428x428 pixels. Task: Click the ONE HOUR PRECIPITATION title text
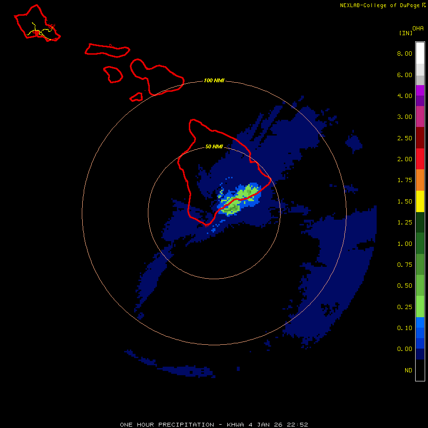coord(167,425)
